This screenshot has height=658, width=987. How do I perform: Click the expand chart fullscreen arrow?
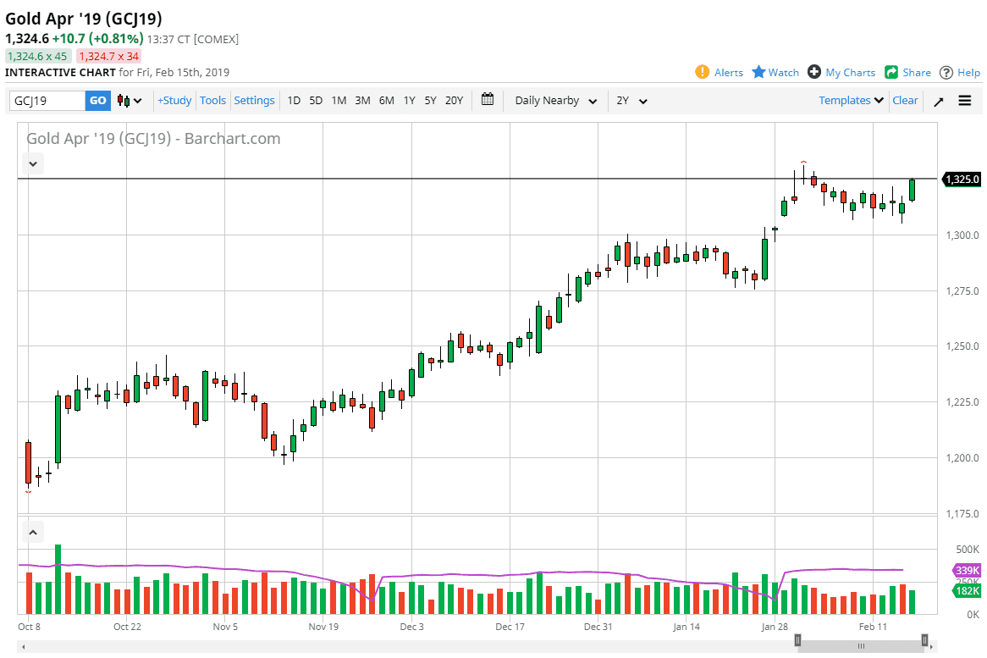[939, 101]
